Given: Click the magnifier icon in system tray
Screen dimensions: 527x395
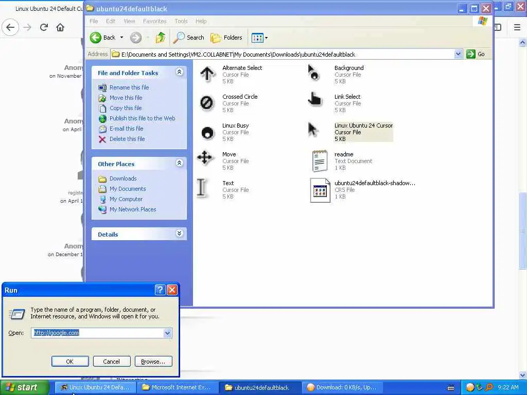Looking at the screenshot, I should pos(489,387).
